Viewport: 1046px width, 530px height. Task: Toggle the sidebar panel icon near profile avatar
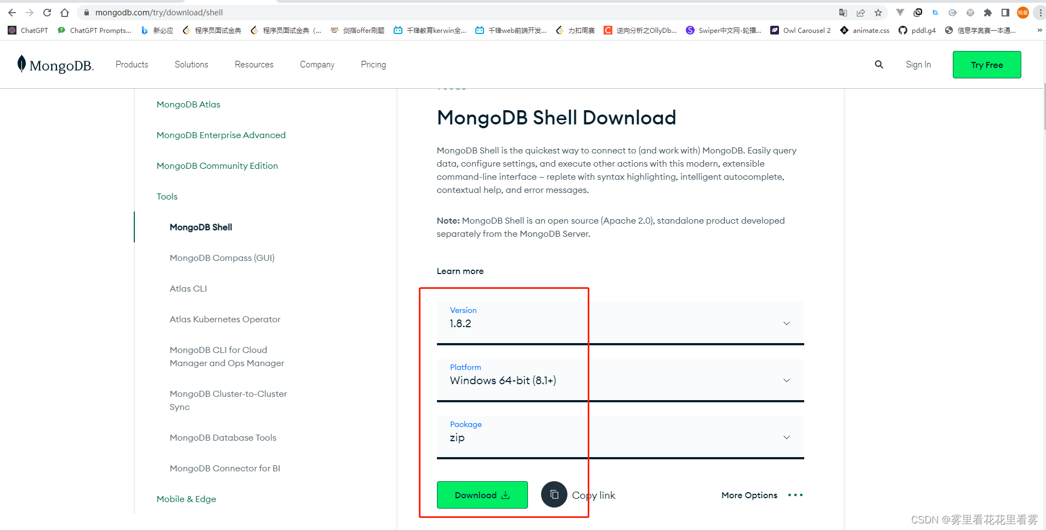(1005, 12)
